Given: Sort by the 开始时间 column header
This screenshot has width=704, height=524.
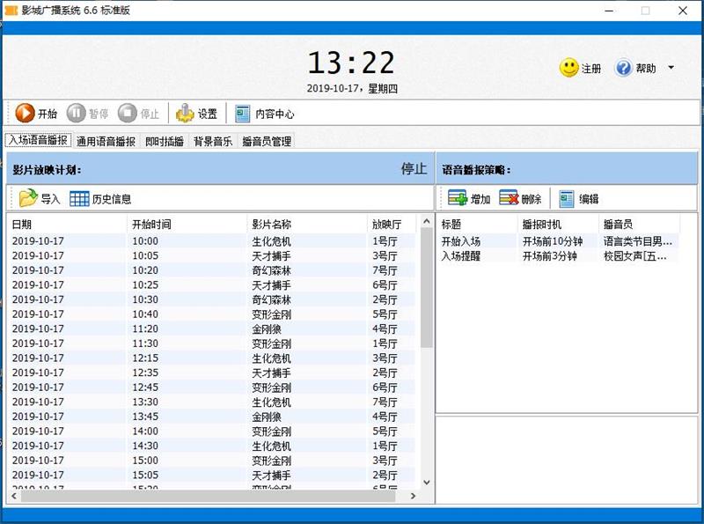Looking at the screenshot, I should click(187, 225).
